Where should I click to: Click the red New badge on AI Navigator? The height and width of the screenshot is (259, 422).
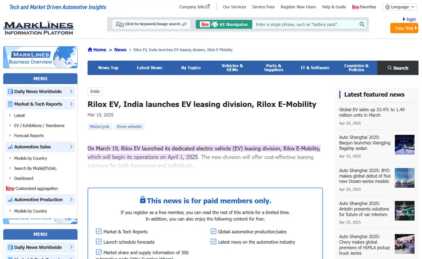[205, 24]
